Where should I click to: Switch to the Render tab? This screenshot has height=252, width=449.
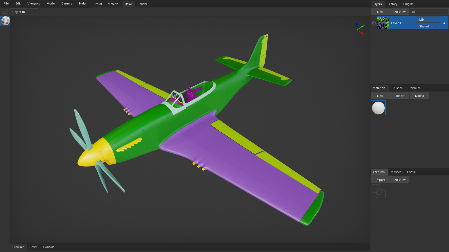coord(142,4)
